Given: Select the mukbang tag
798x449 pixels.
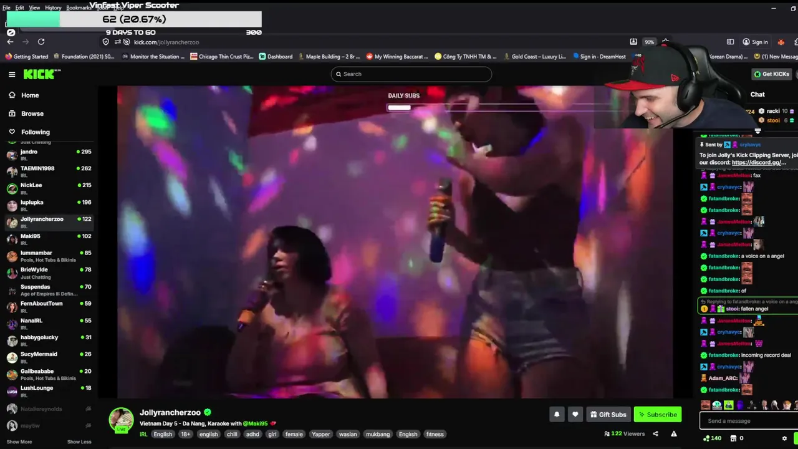Looking at the screenshot, I should [x=378, y=434].
